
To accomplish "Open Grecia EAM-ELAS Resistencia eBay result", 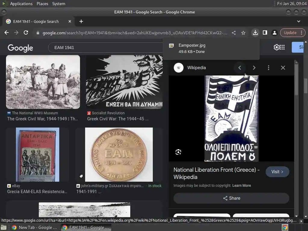I will coord(37,192).
